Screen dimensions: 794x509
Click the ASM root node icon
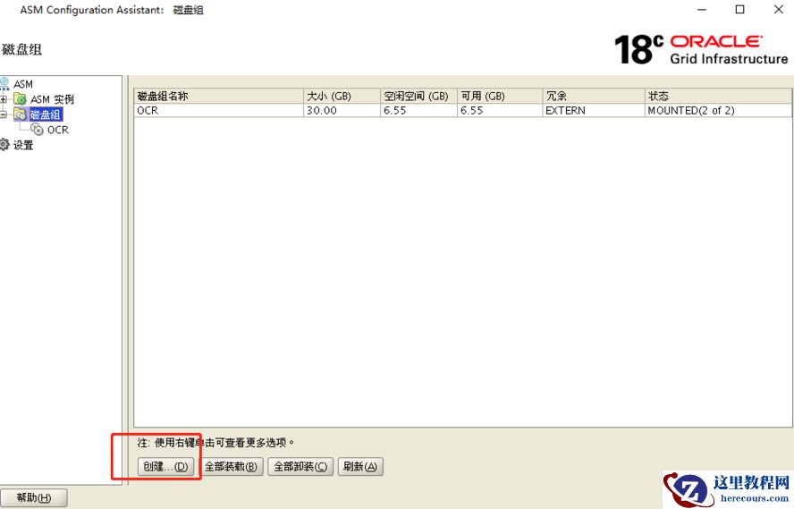(4, 83)
